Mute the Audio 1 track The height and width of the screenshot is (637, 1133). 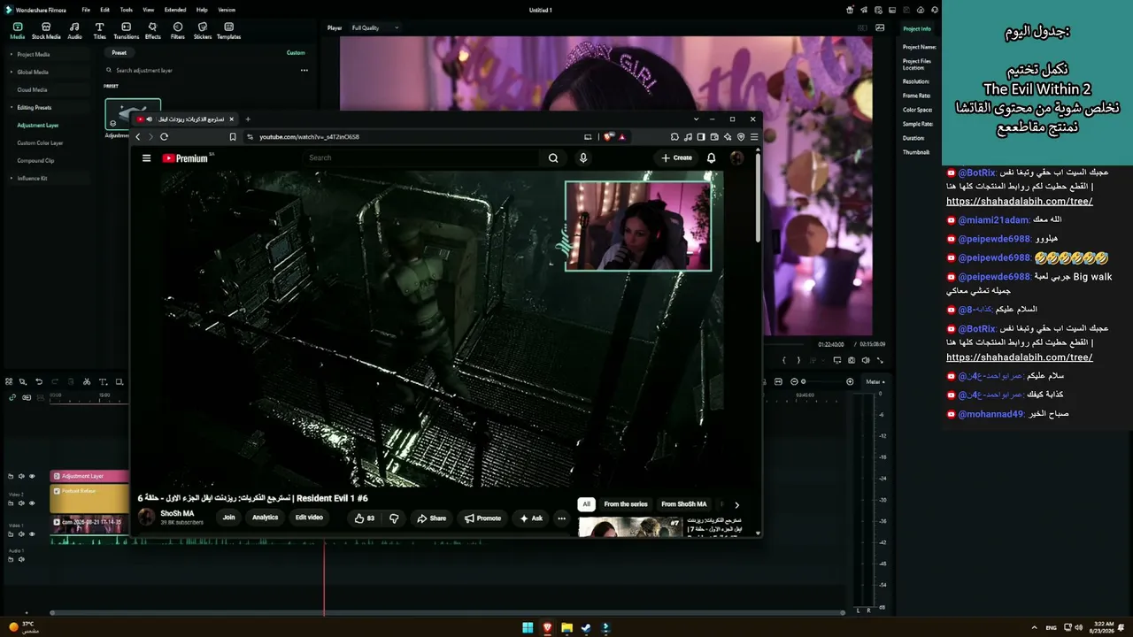(21, 559)
